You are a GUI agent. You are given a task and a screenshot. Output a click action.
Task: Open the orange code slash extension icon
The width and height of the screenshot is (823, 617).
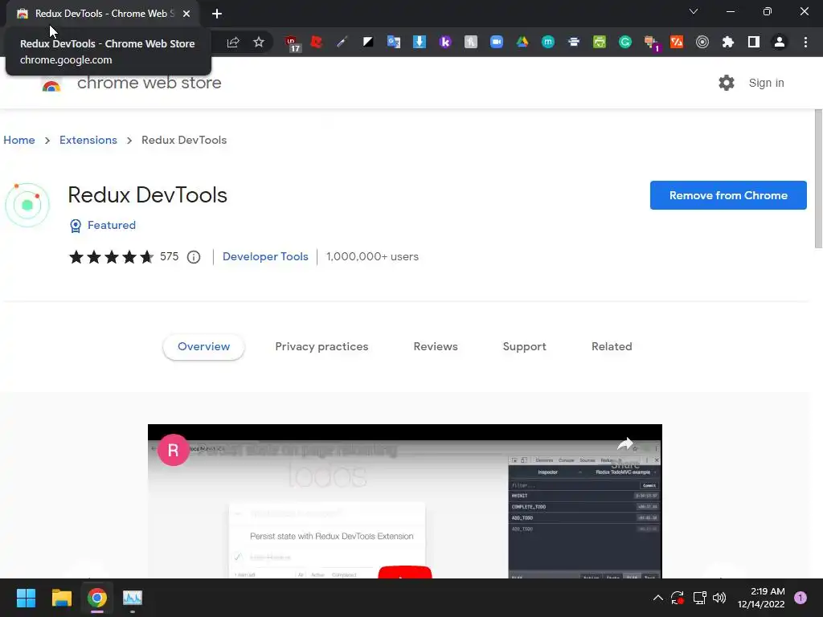coord(677,42)
